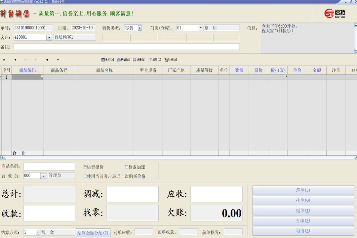Click the 拆零 toolbar item
Image resolution: width=357 pixels, height=238 pixels.
155,60
